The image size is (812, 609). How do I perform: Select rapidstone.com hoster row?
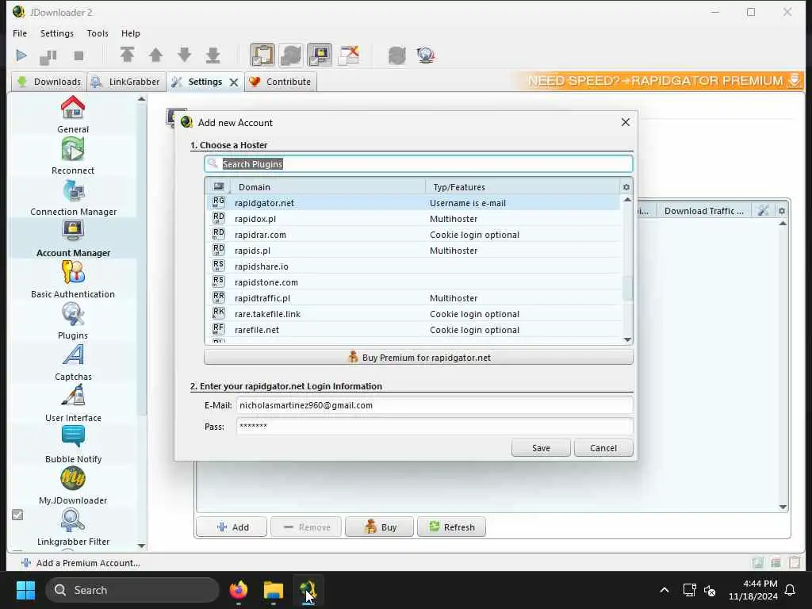pyautogui.click(x=413, y=282)
